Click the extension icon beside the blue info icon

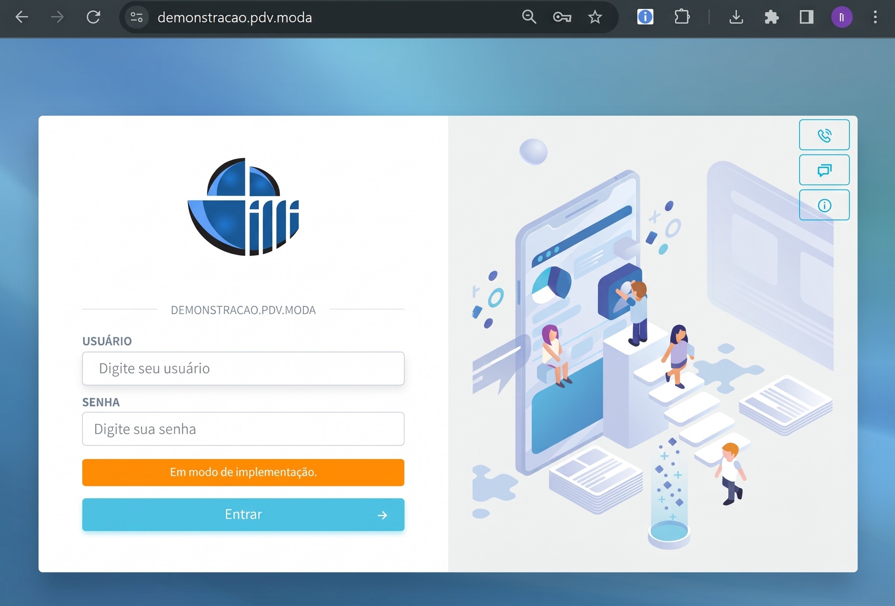[x=682, y=17]
